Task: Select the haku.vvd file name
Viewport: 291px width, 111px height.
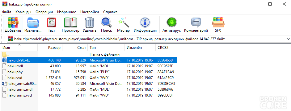Action: 15,78
